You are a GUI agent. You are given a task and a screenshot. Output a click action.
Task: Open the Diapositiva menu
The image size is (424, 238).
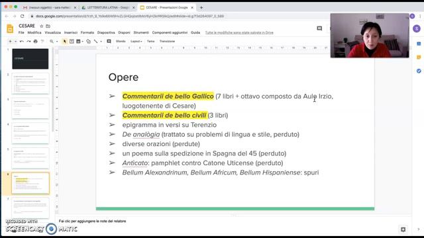click(x=106, y=32)
